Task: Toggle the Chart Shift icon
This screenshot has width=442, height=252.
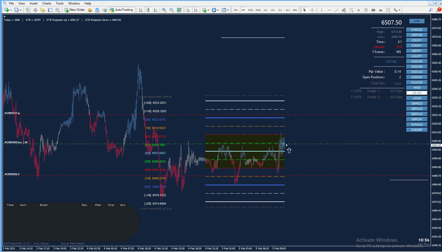Action: pyautogui.click(x=195, y=10)
